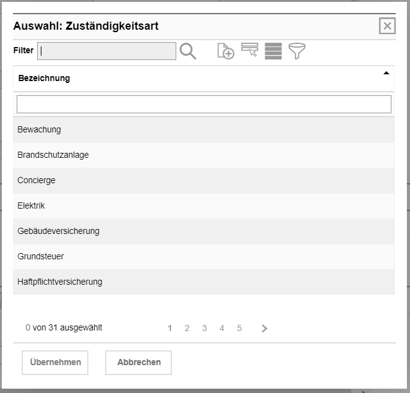The width and height of the screenshot is (410, 393).
Task: Click the select all rows icon
Action: coord(273,51)
